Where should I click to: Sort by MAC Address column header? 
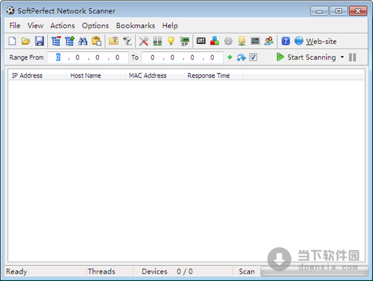pos(155,75)
